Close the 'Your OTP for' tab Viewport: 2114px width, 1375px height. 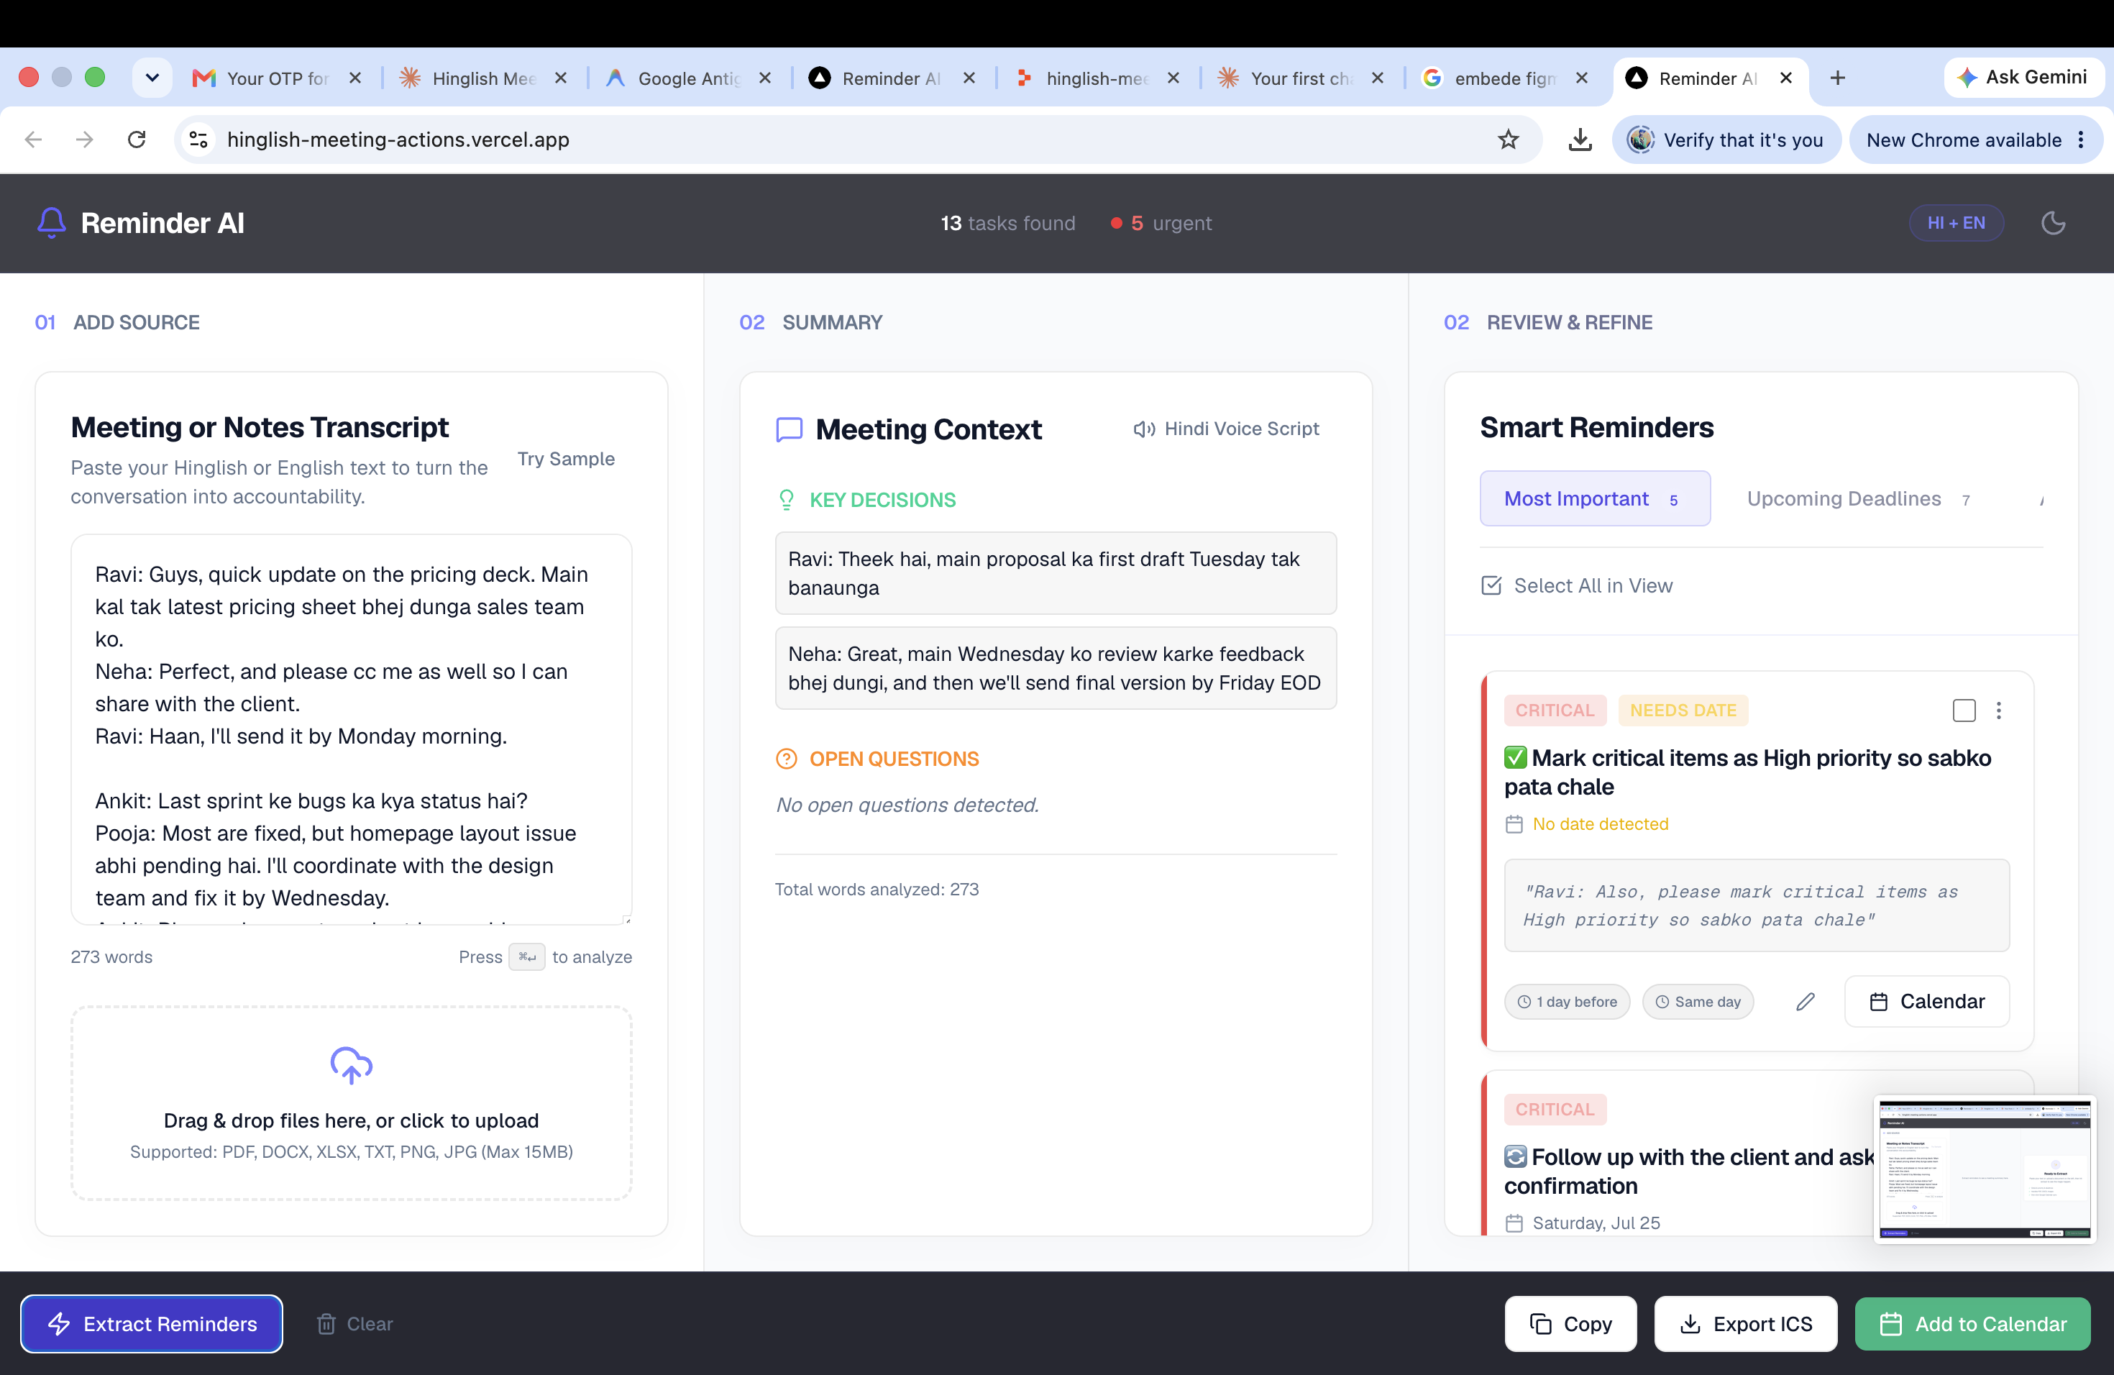(x=354, y=78)
